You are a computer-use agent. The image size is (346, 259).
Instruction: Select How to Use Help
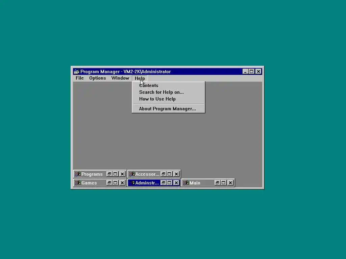pyautogui.click(x=168, y=99)
